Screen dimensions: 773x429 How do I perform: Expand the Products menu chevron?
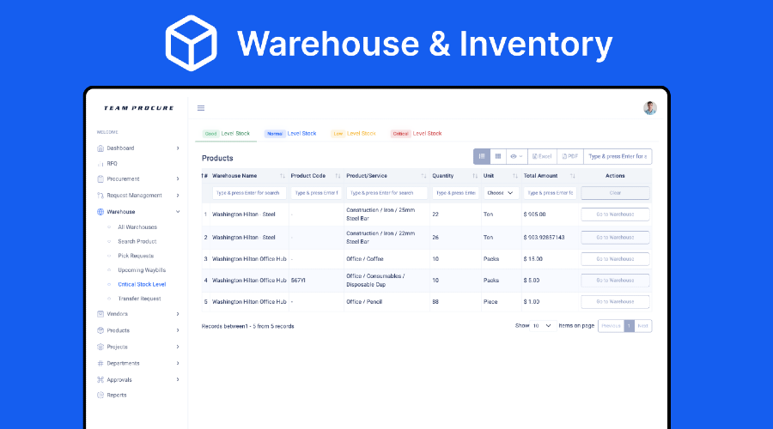click(x=178, y=330)
